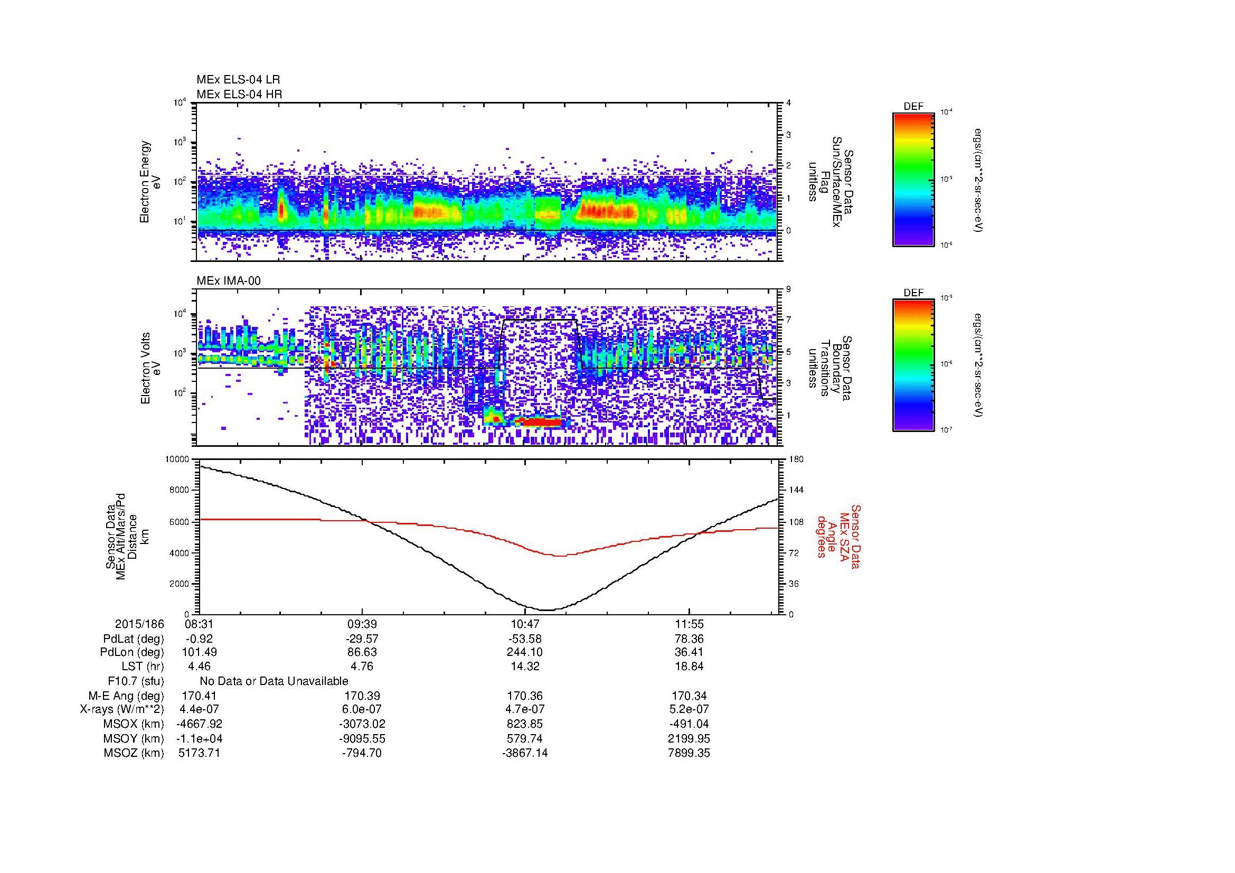Click the 'PdLon (deg)' row label

point(133,652)
